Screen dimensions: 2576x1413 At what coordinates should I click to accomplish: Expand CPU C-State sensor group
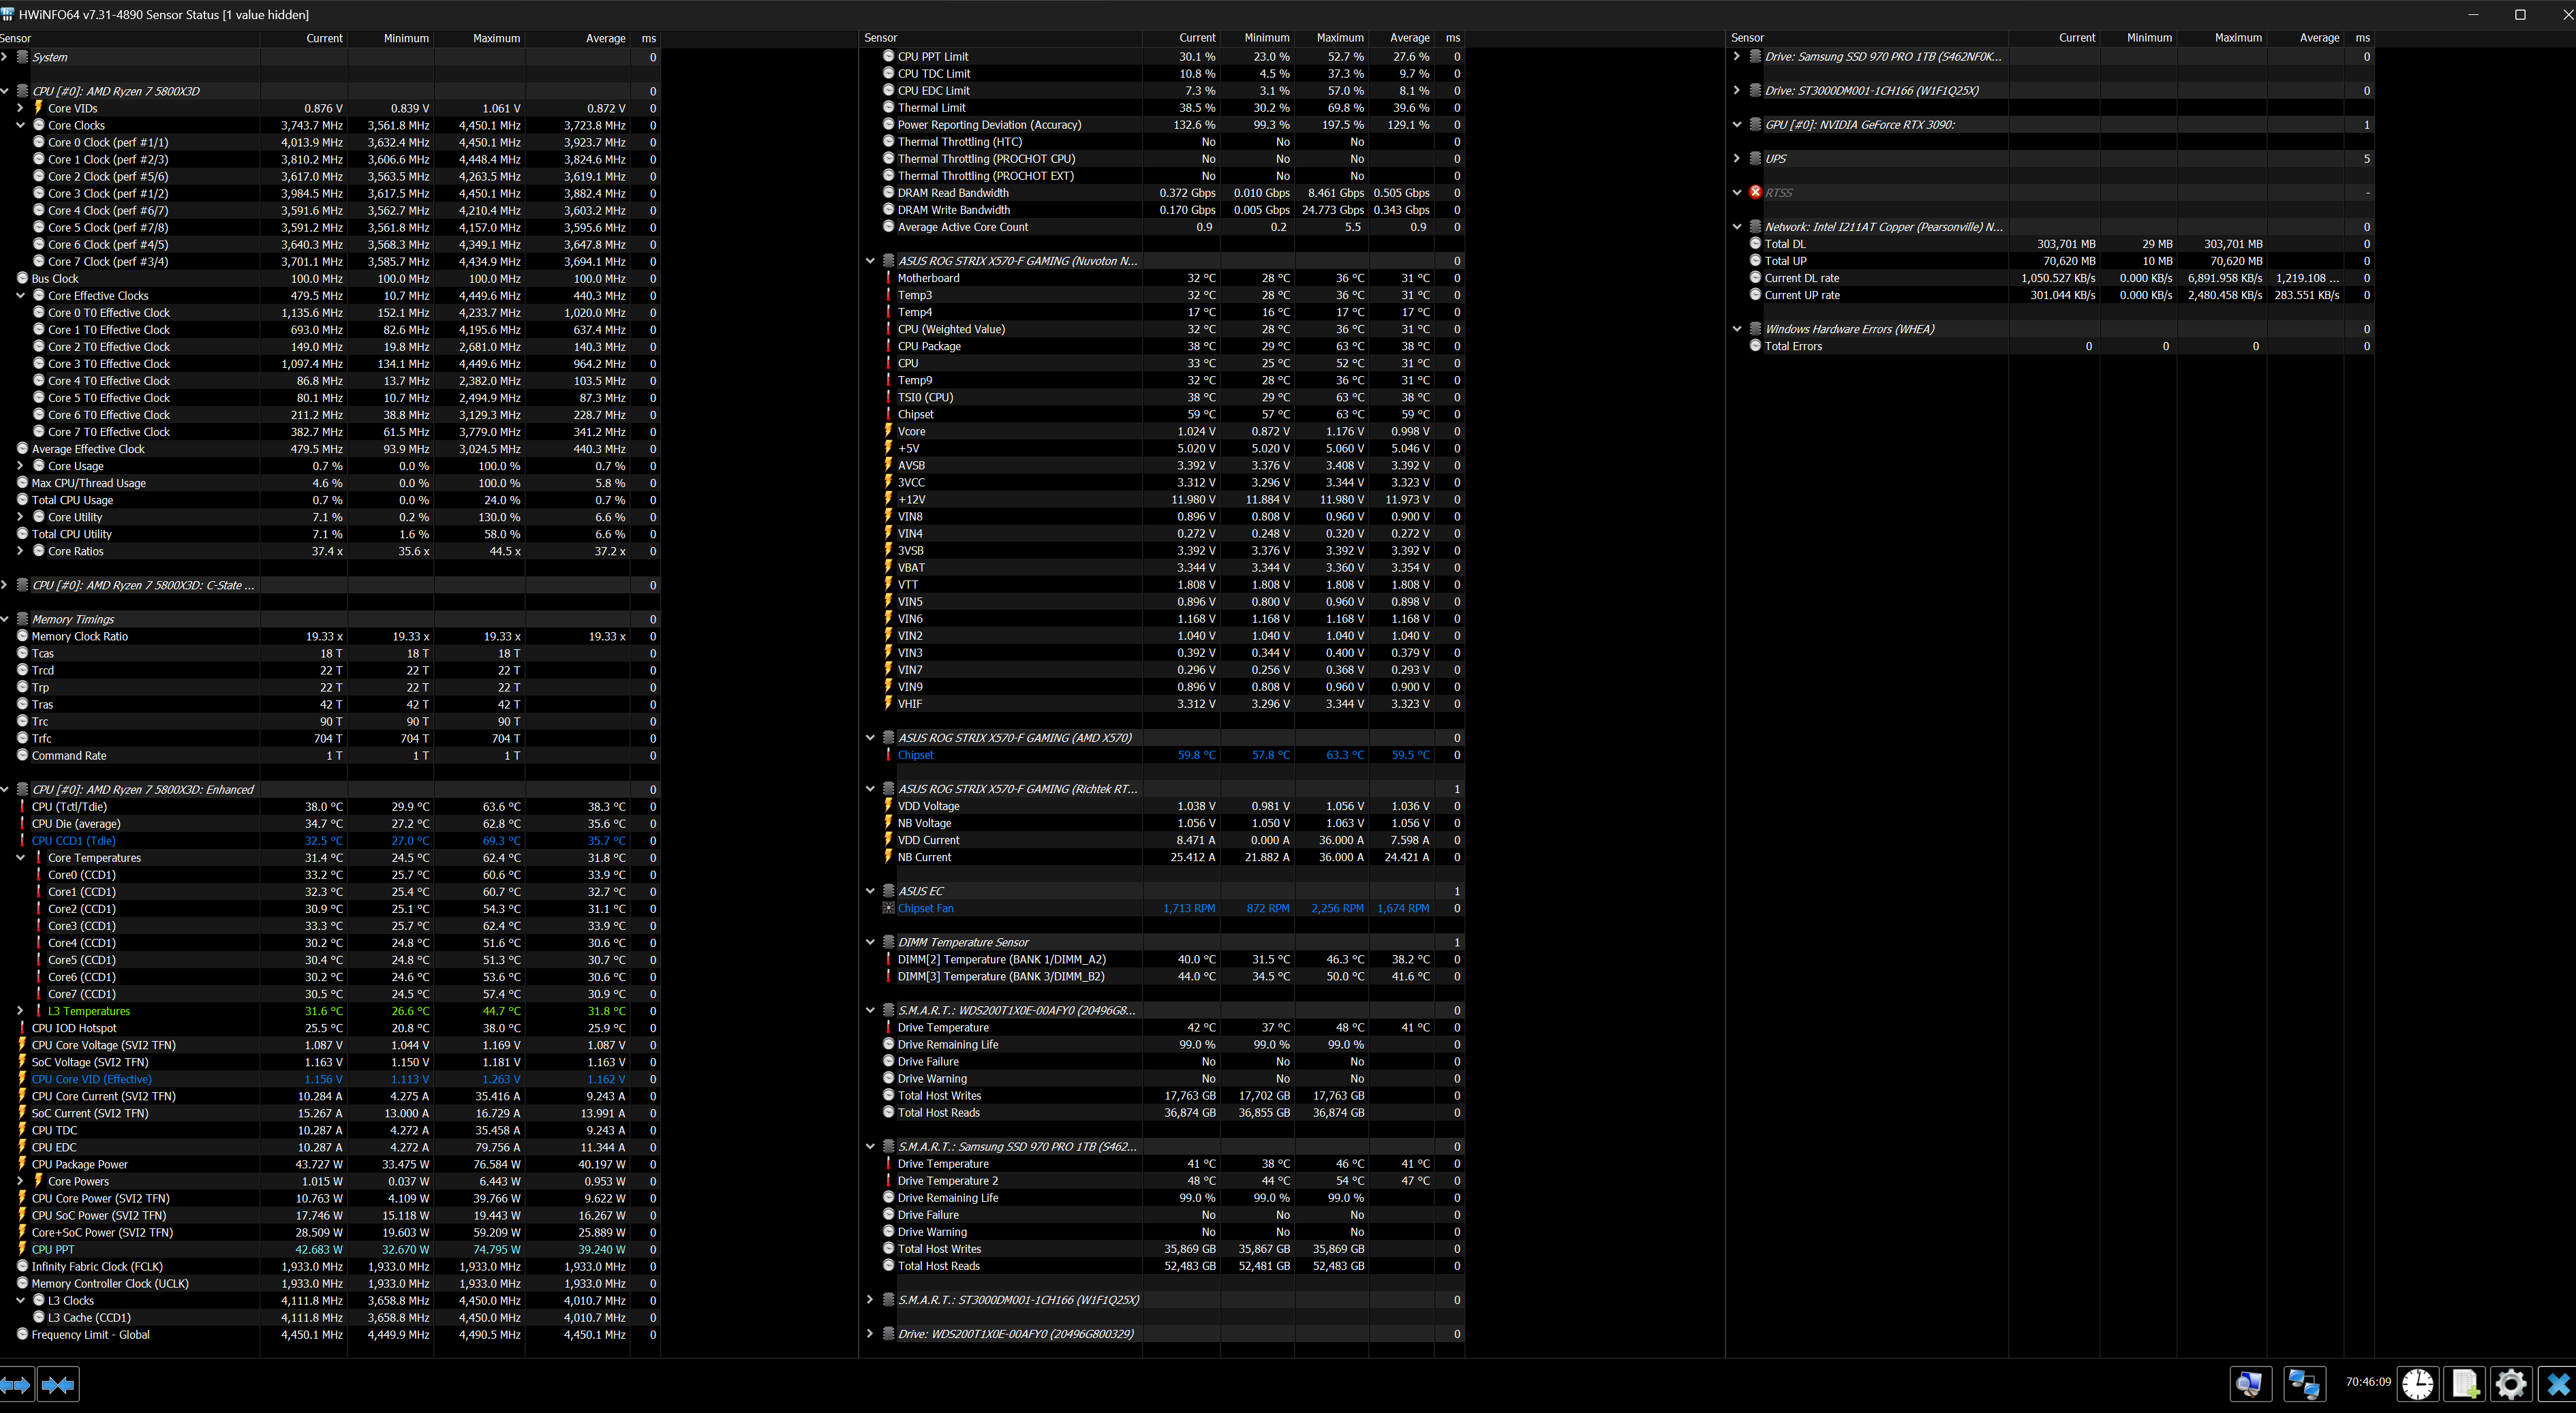pos(5,585)
